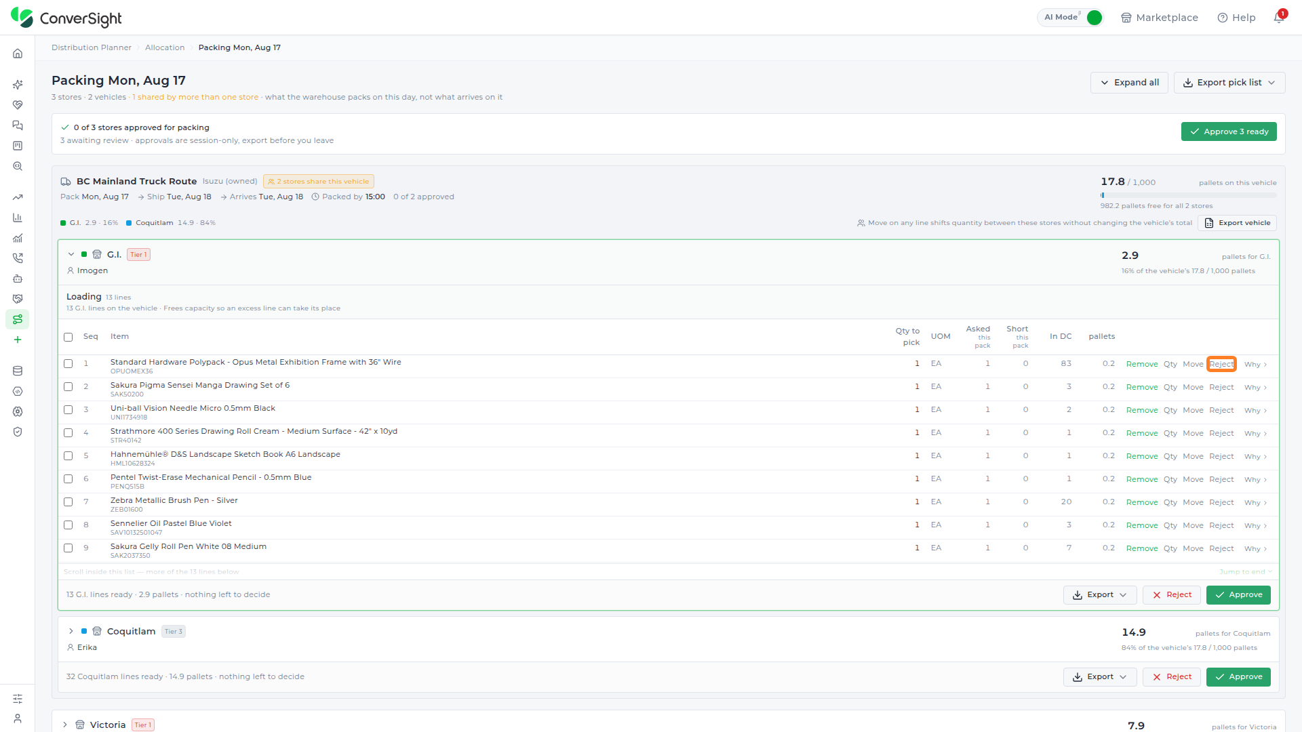
Task: Open the database sidebar icon
Action: pyautogui.click(x=18, y=371)
